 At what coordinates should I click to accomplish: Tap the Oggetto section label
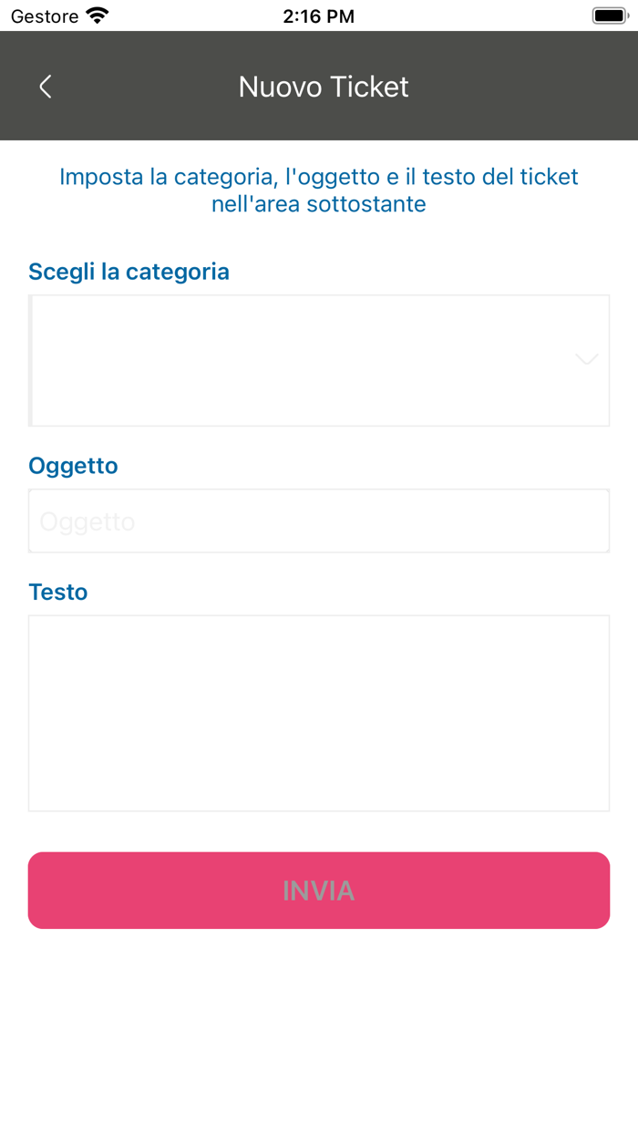coord(72,465)
